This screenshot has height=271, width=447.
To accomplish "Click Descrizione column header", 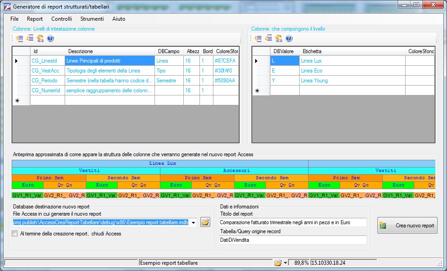I will click(110, 51).
